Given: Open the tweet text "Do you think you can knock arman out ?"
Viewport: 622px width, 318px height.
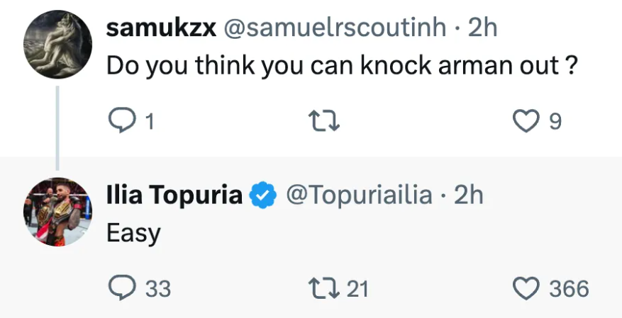Looking at the screenshot, I should pyautogui.click(x=339, y=66).
